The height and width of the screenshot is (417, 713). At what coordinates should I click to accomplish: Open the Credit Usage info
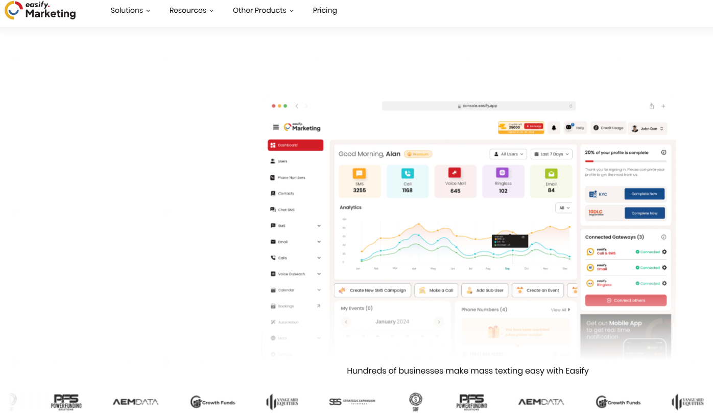pos(608,128)
